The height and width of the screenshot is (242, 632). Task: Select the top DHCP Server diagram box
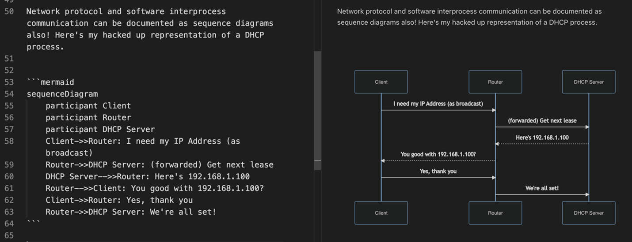coord(588,82)
